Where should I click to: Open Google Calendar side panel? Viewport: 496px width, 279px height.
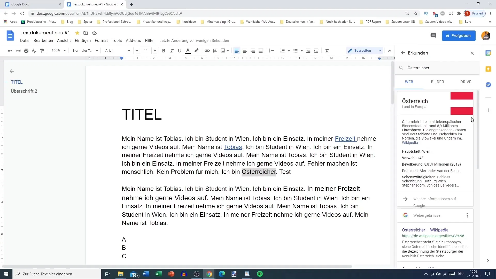click(488, 53)
